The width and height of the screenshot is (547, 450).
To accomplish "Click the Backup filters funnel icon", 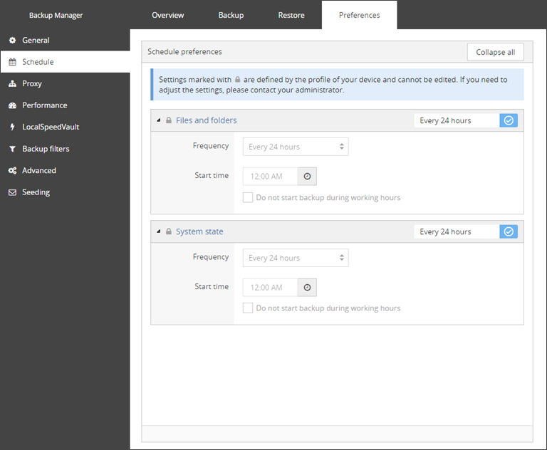I will point(13,149).
